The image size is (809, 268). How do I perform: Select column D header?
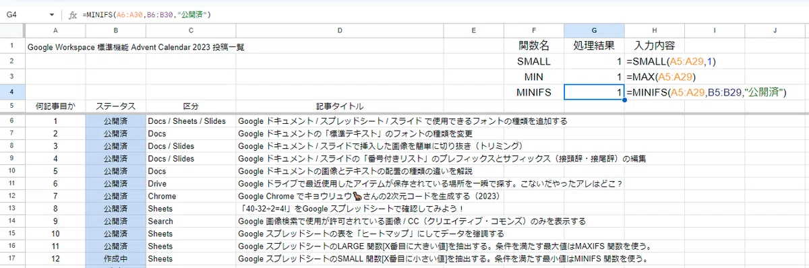(340, 30)
